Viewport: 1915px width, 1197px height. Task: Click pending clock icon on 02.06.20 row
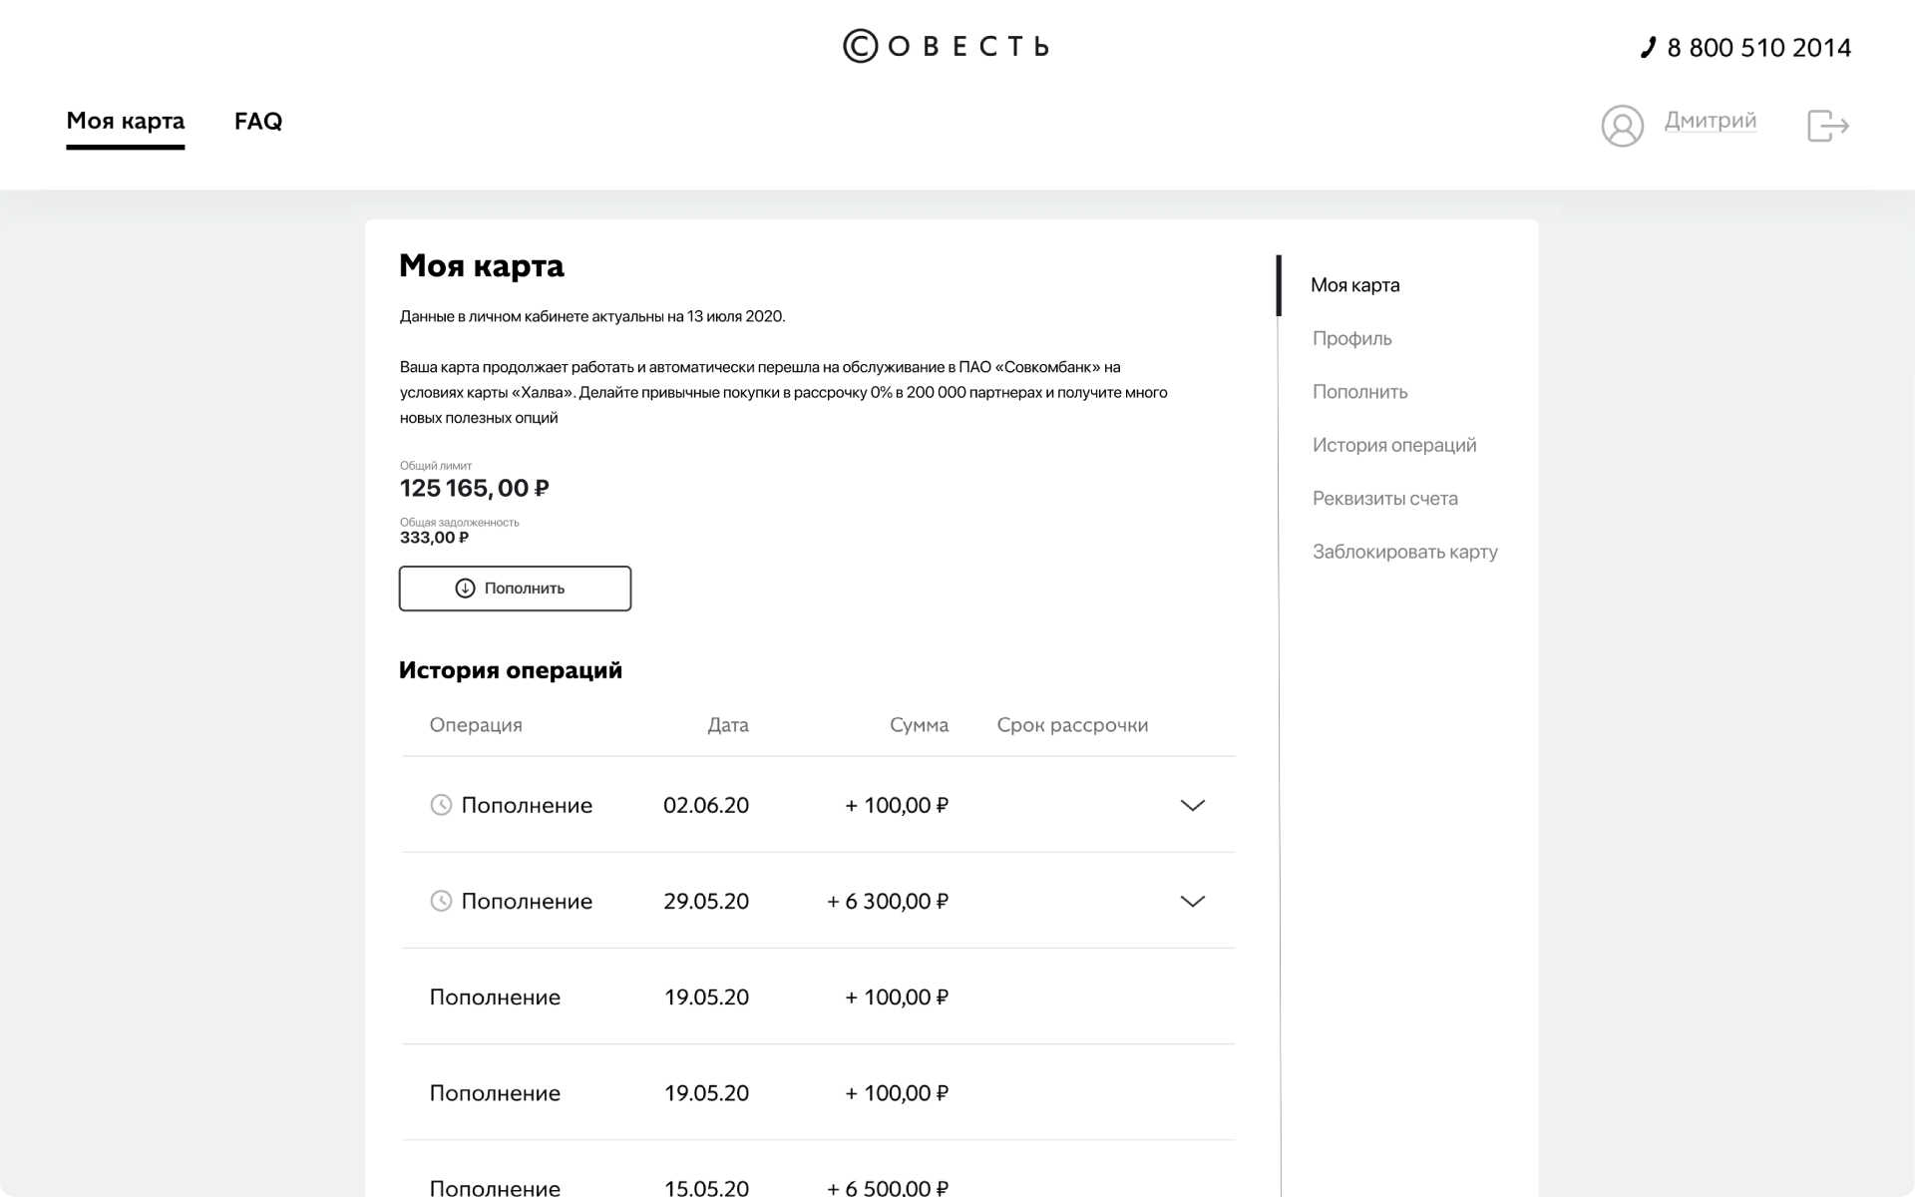441,805
